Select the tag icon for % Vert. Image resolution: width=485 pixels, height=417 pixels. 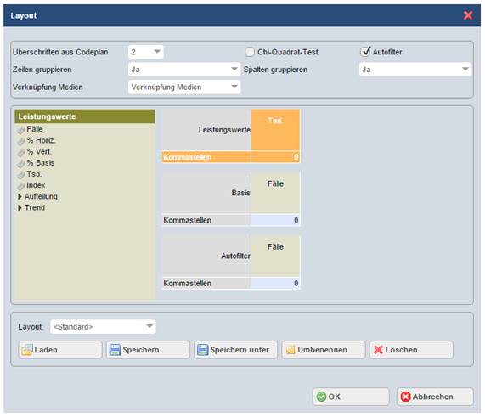coord(21,153)
